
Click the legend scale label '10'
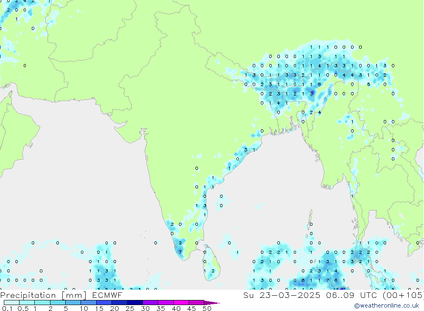[84, 308]
